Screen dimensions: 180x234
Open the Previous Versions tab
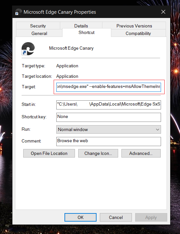[x=134, y=26]
